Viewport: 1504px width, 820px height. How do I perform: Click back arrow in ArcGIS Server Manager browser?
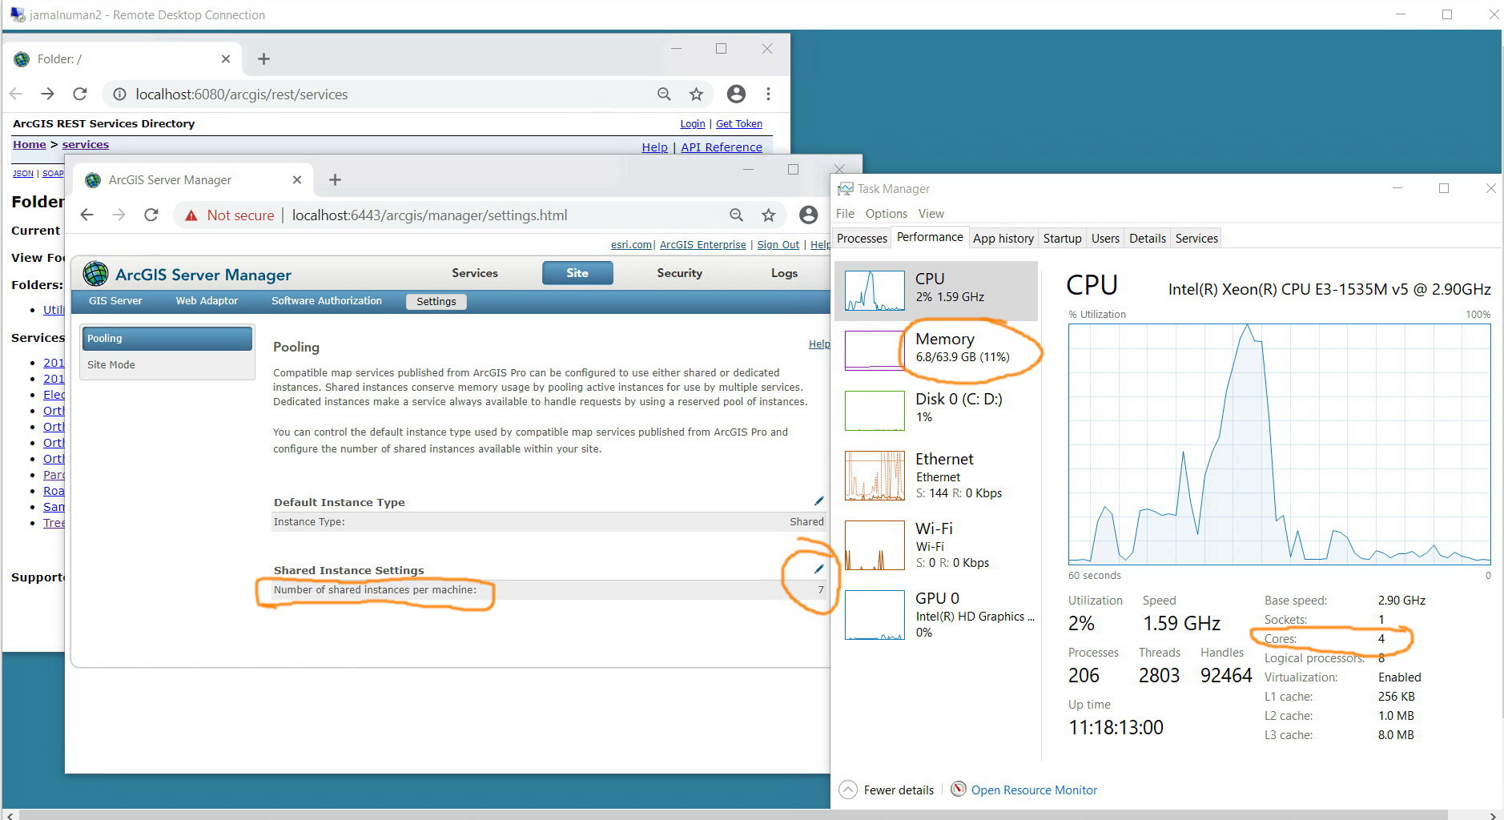pyautogui.click(x=87, y=215)
